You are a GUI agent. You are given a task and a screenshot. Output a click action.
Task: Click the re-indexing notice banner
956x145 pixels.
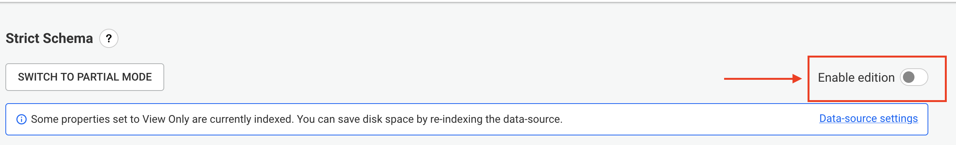(467, 119)
